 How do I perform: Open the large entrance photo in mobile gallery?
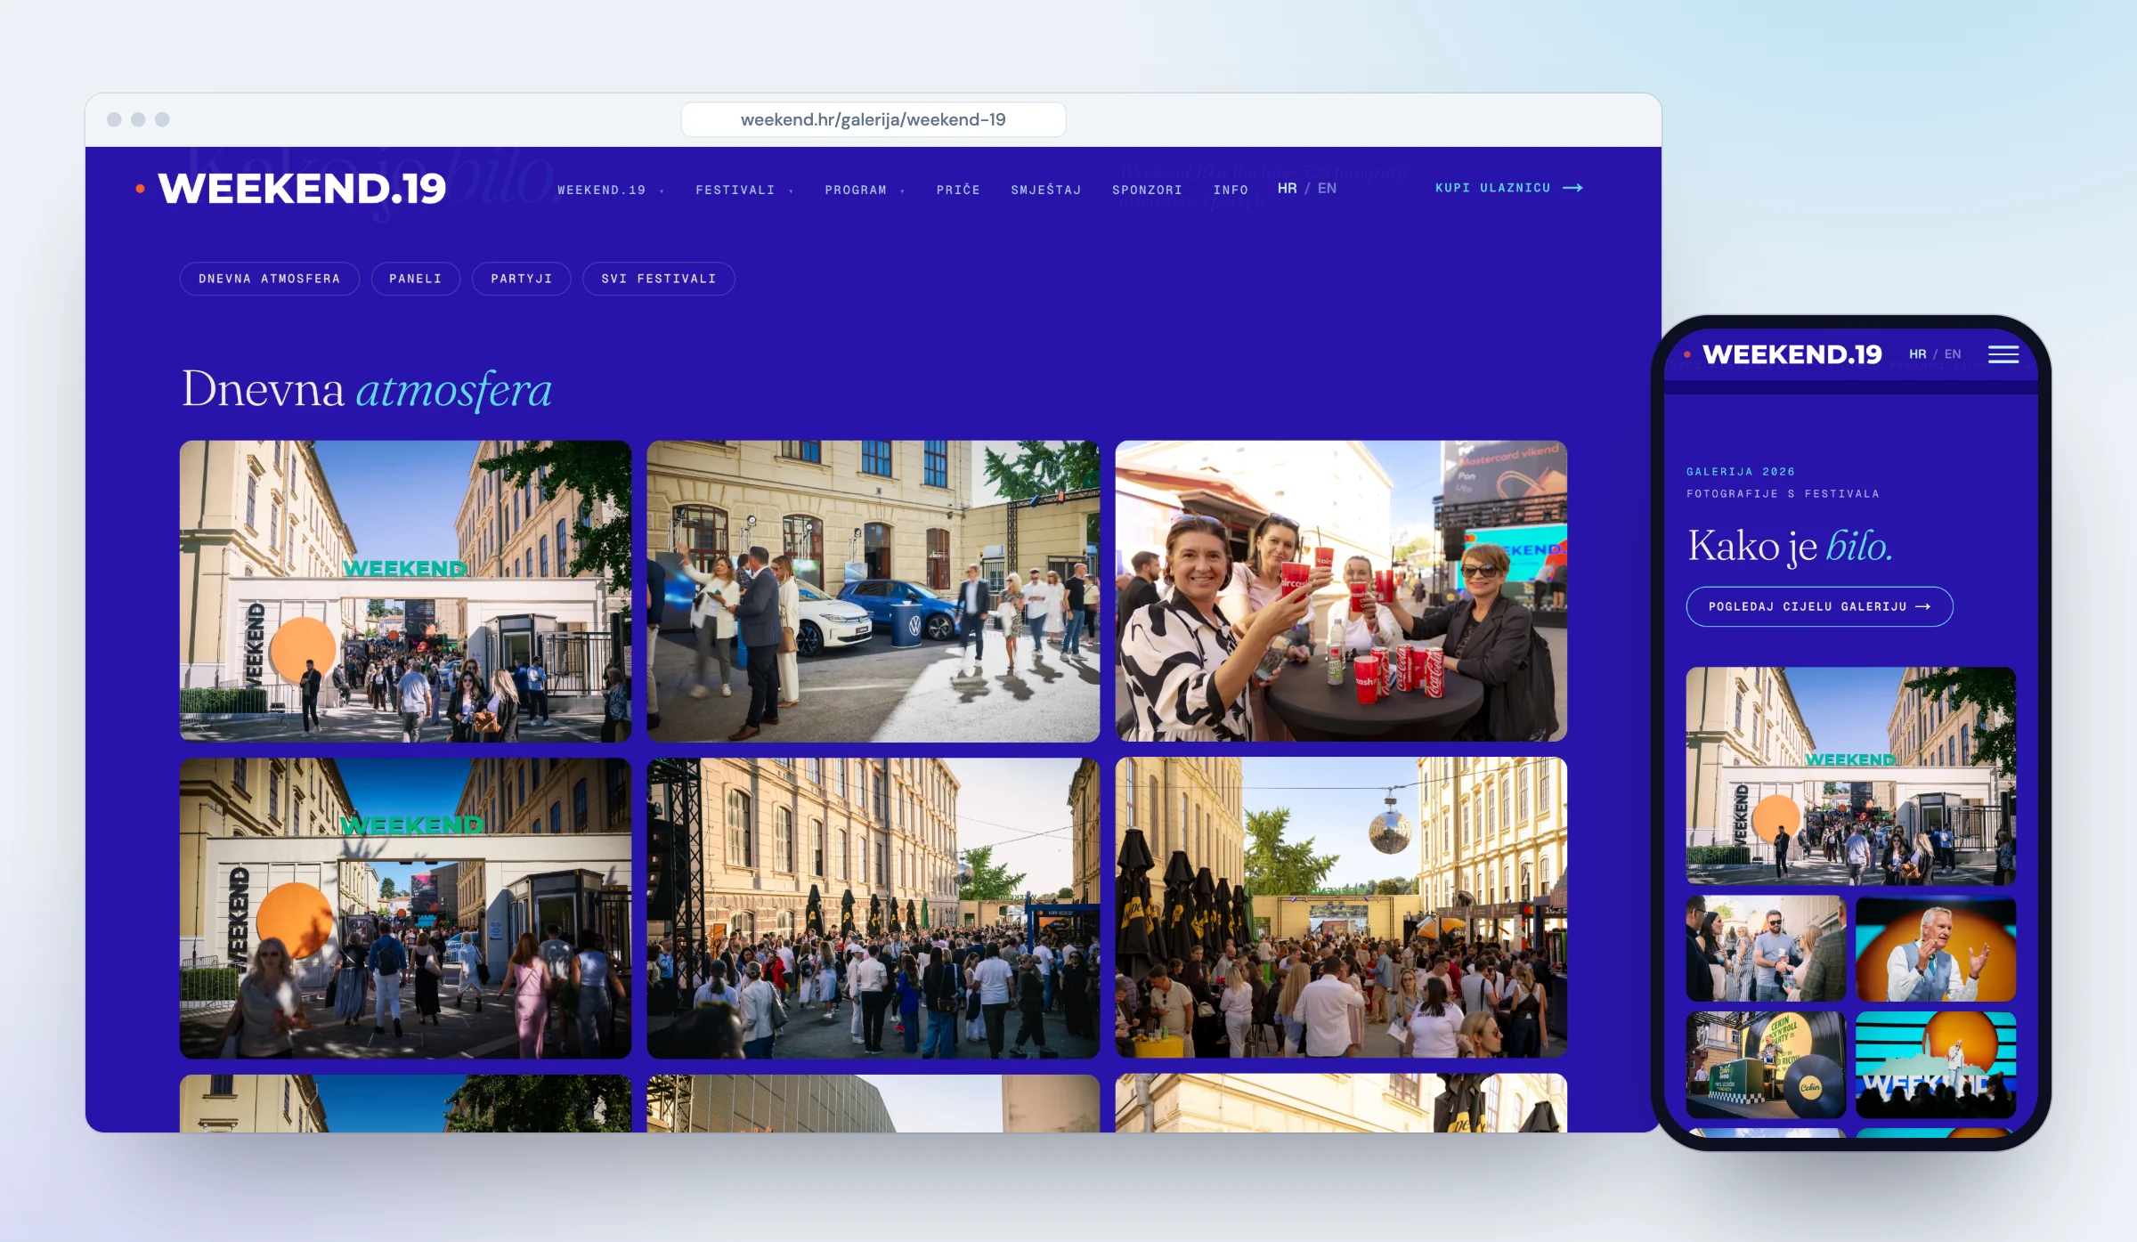[x=1851, y=775]
